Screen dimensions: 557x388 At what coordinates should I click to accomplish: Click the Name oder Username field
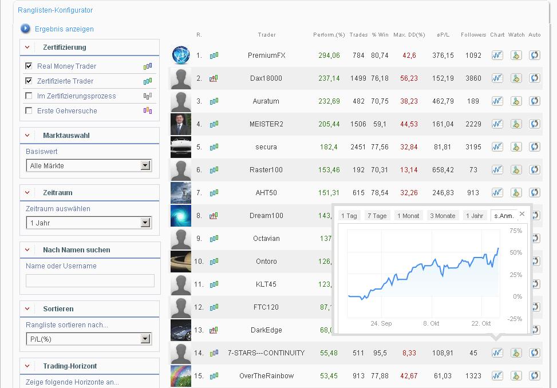point(90,280)
